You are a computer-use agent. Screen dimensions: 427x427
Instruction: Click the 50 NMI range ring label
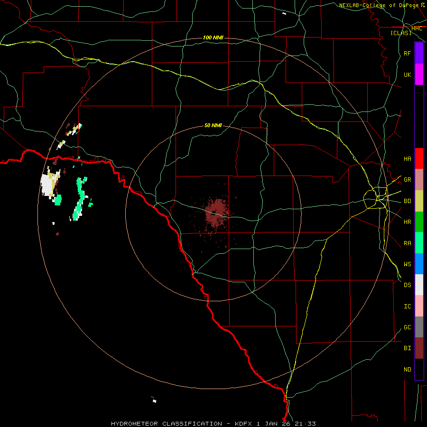pos(213,125)
